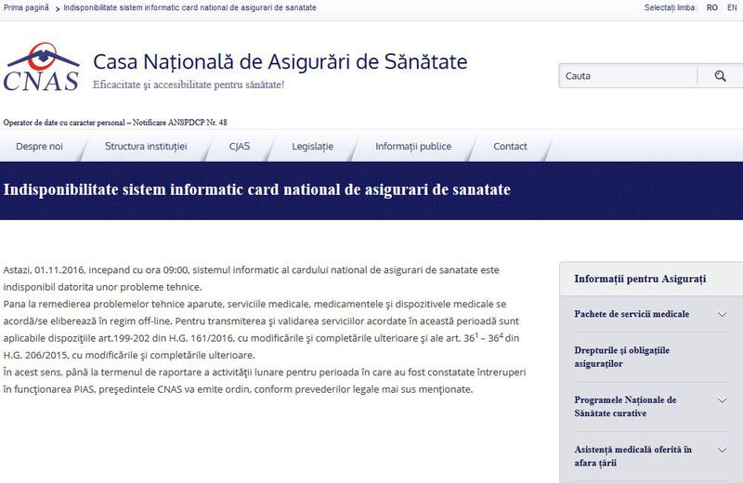743x483 pixels.
Task: Click the search magnifier icon
Action: (x=721, y=76)
